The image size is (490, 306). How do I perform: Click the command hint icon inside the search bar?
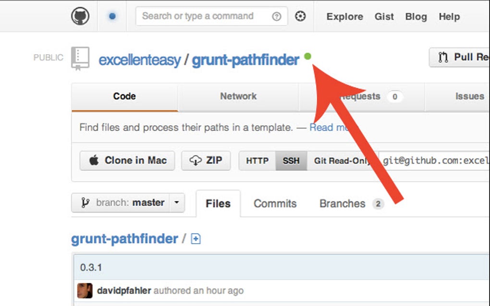[x=276, y=16]
